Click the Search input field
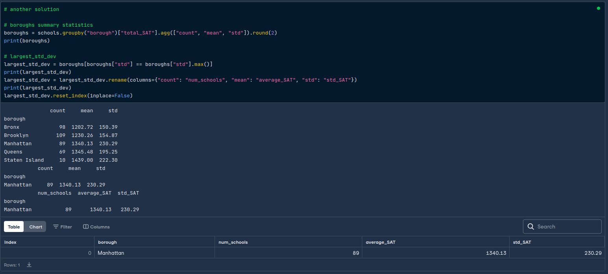608x274 pixels. (x=562, y=227)
